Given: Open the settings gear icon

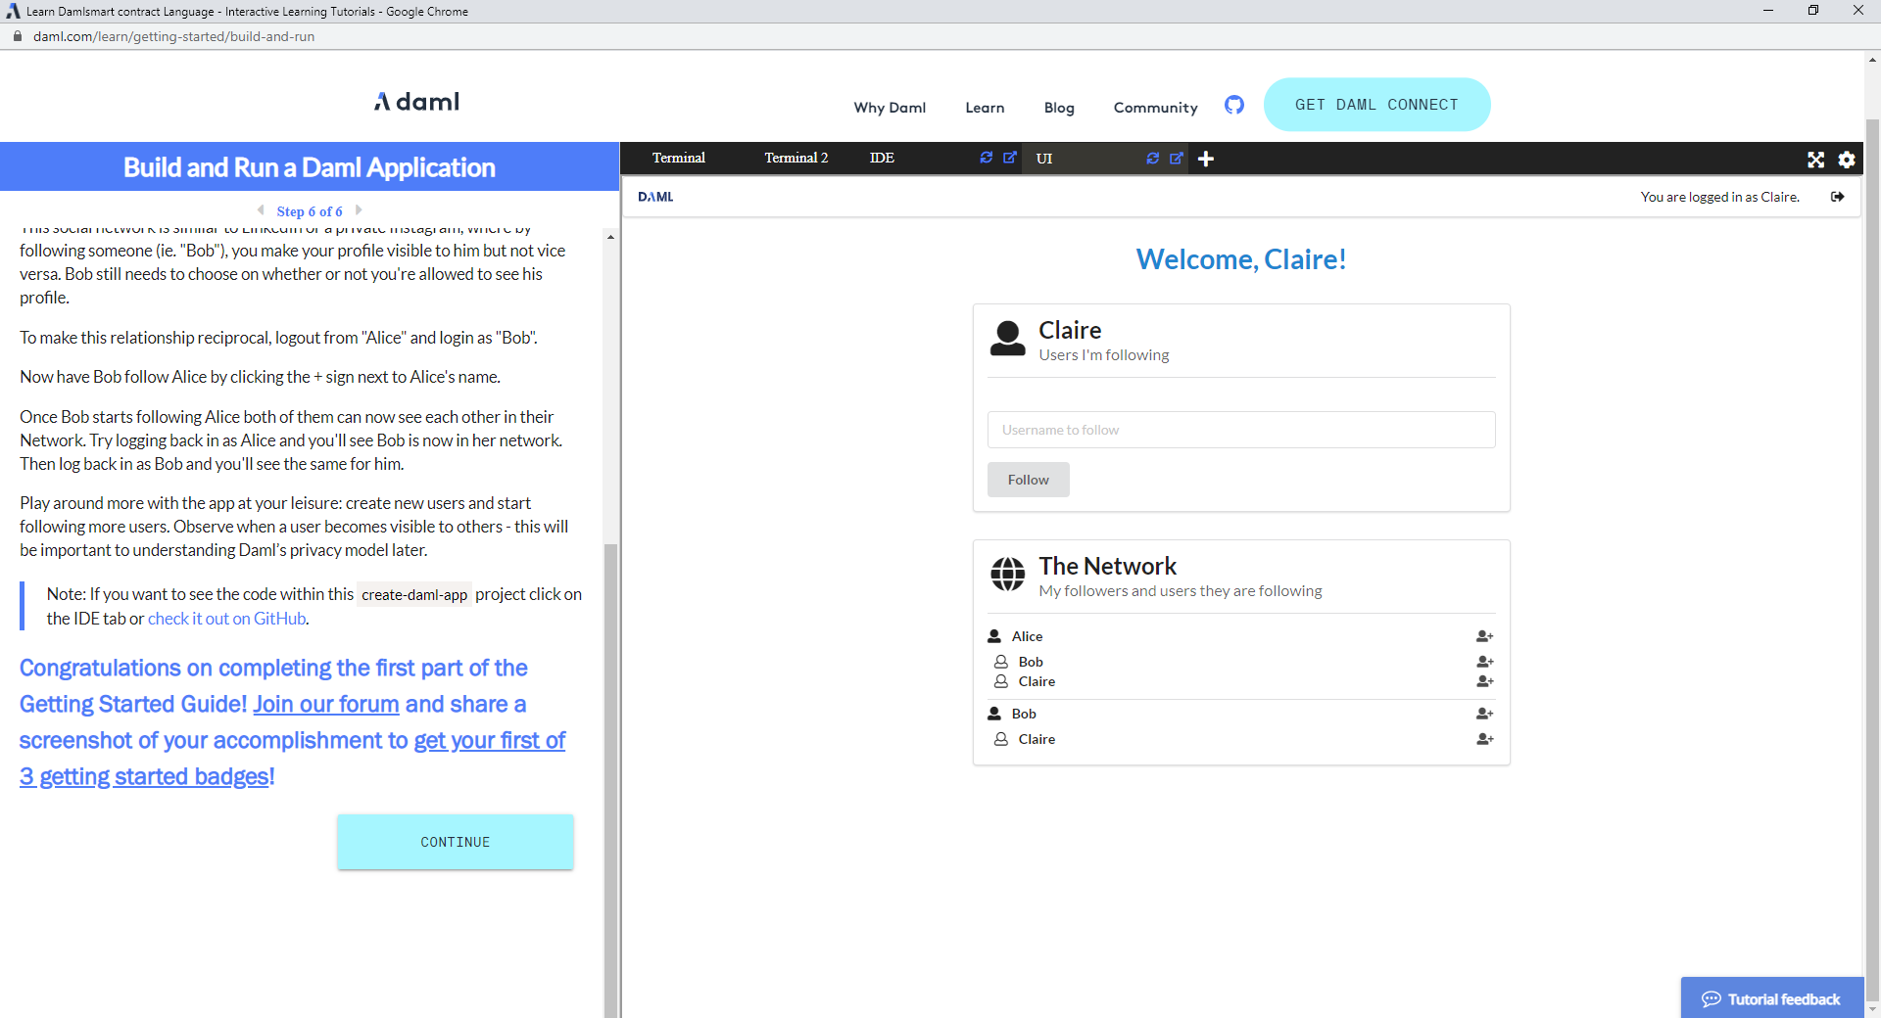Looking at the screenshot, I should tap(1847, 160).
